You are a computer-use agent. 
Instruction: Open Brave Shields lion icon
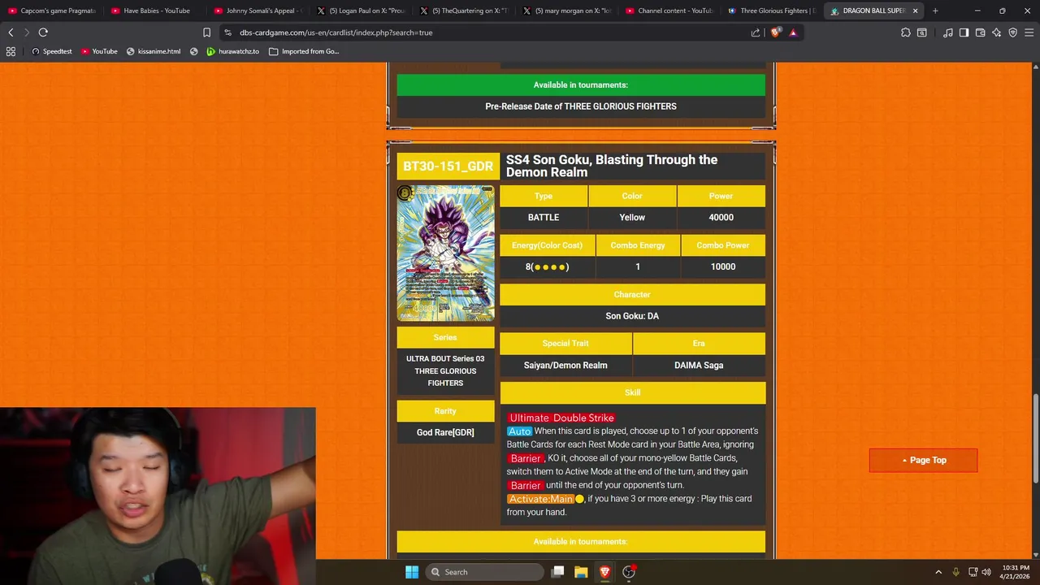tap(776, 32)
